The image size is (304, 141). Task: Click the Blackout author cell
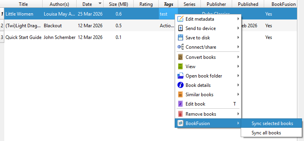[59, 25]
